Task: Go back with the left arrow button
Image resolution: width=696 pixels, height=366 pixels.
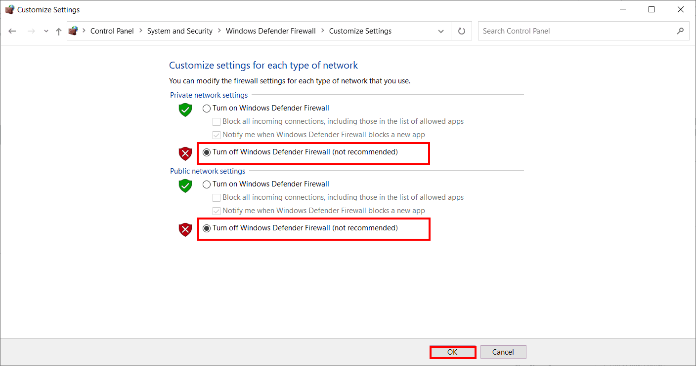Action: pyautogui.click(x=12, y=31)
